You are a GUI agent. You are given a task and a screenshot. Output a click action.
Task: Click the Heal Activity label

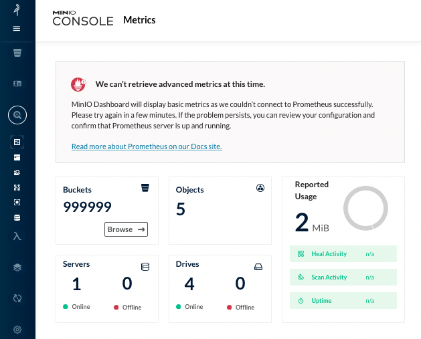coord(329,253)
